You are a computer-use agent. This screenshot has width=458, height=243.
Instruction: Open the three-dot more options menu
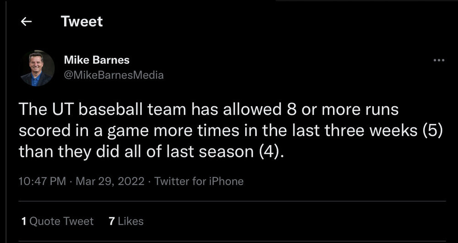(x=438, y=60)
